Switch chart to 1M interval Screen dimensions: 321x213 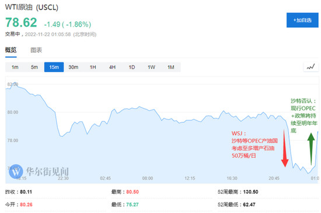pos(171,67)
